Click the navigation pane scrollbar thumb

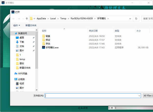pos(36,50)
